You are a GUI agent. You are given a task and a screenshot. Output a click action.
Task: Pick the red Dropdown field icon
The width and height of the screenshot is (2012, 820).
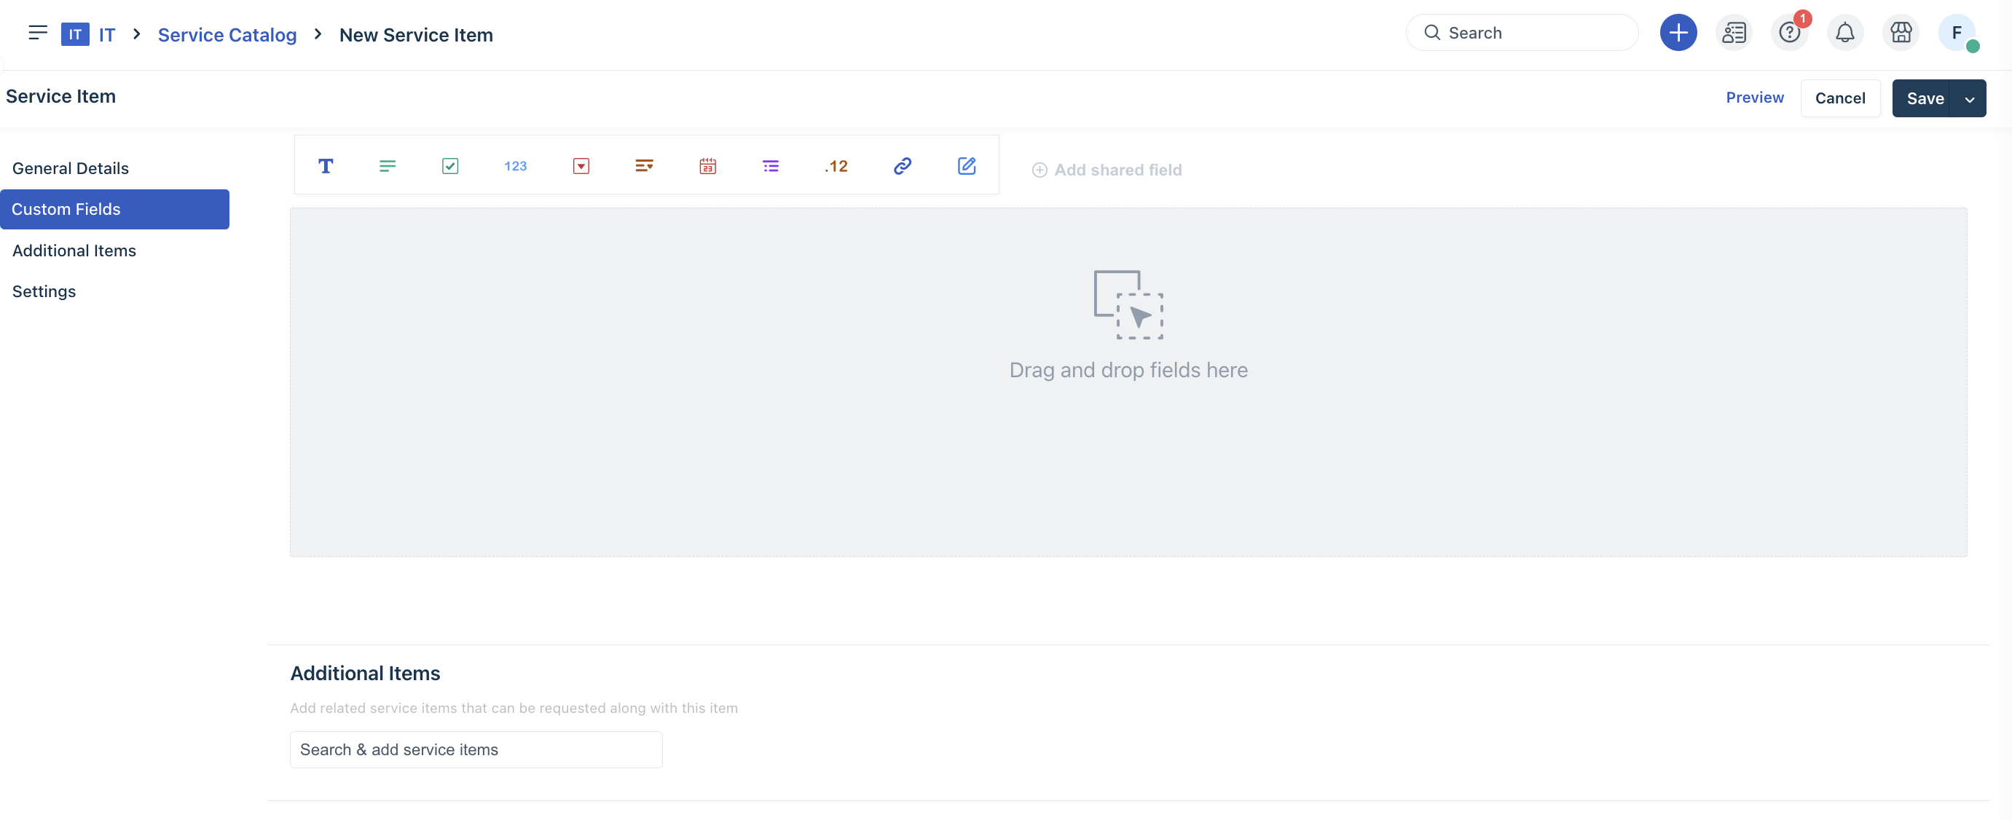tap(581, 165)
